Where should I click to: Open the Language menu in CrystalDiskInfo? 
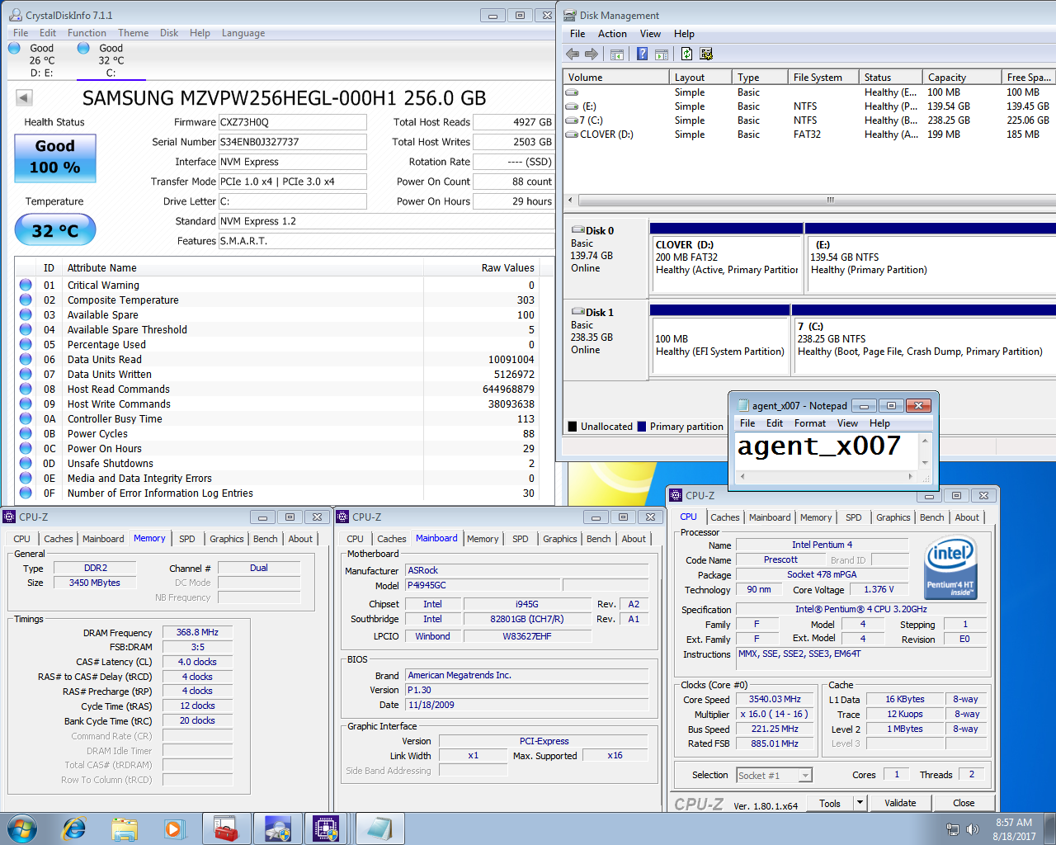coord(243,33)
